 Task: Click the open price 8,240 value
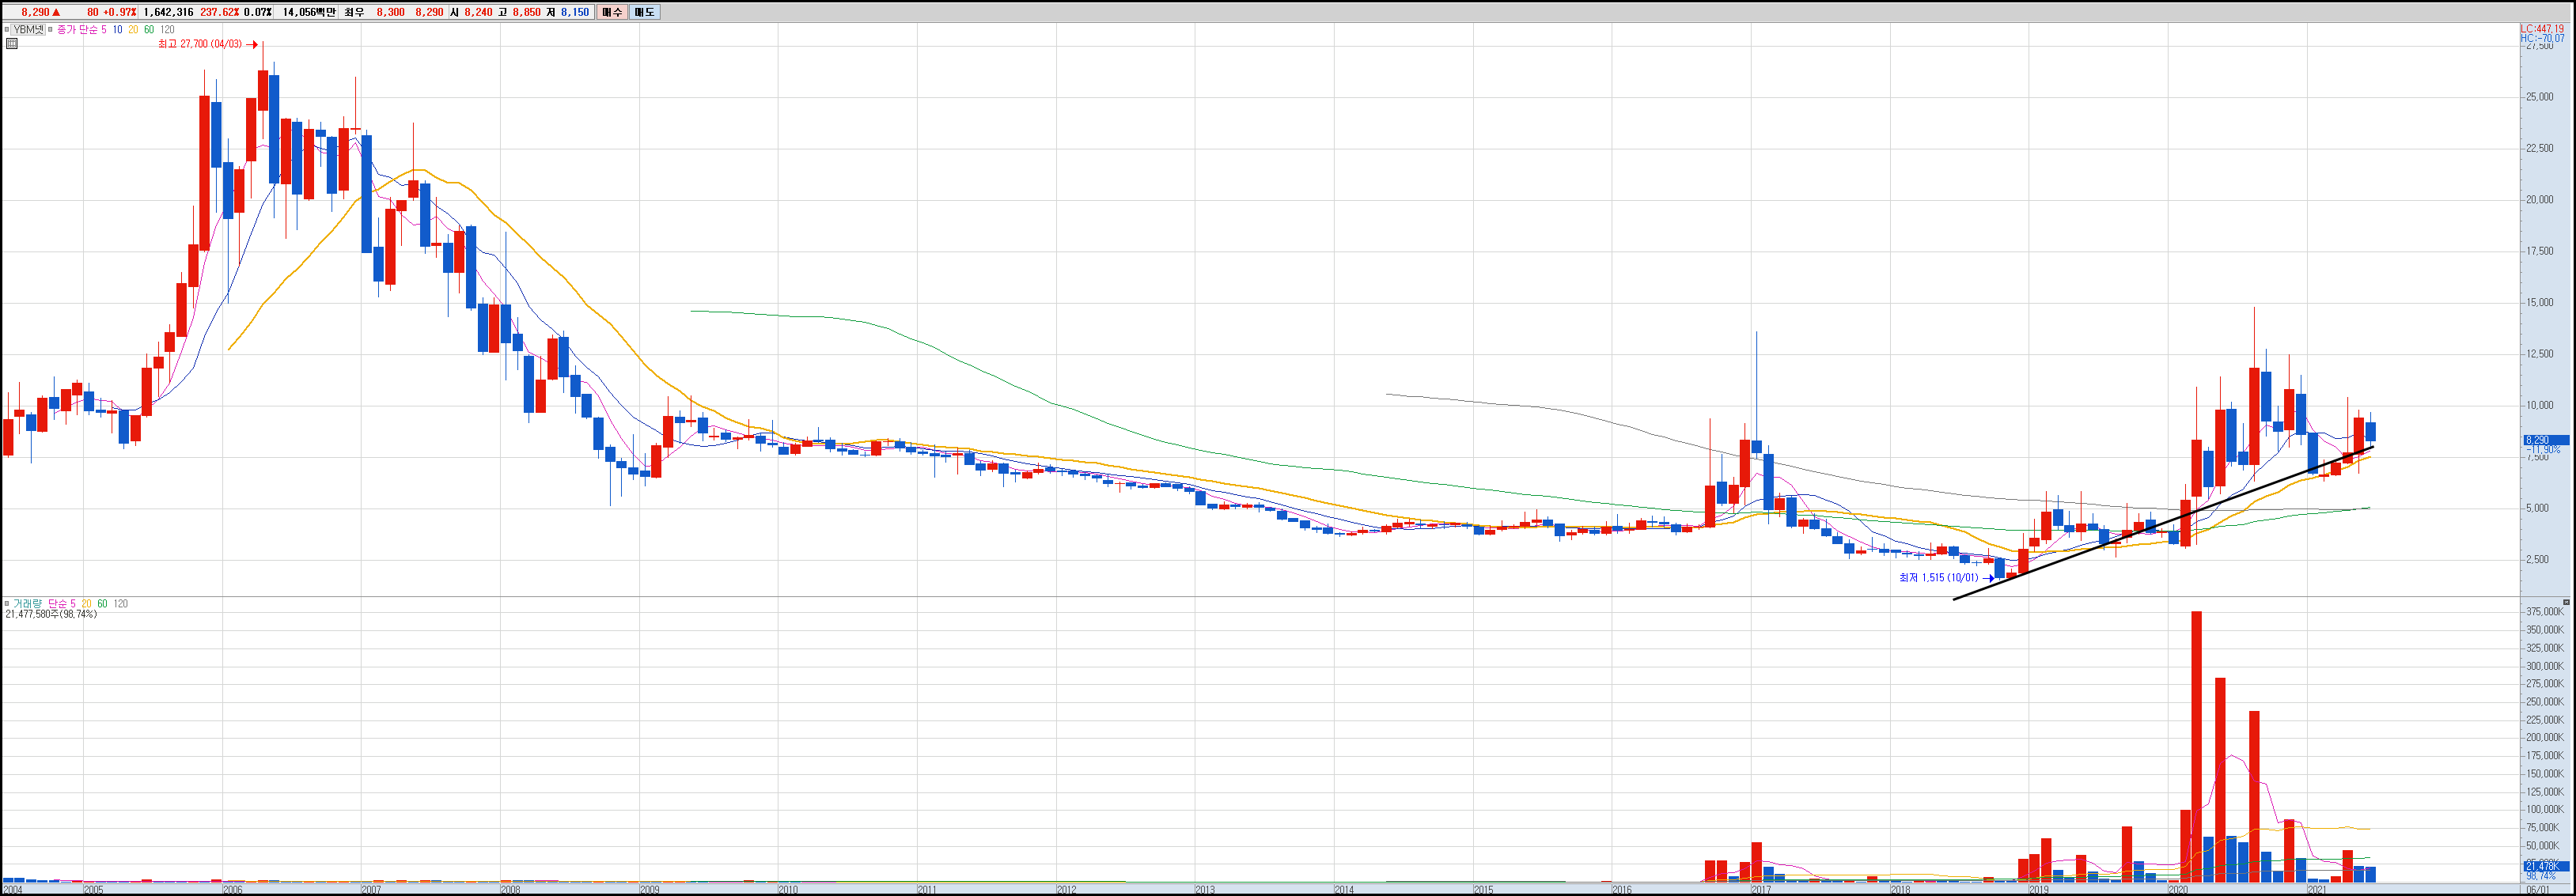(x=478, y=12)
